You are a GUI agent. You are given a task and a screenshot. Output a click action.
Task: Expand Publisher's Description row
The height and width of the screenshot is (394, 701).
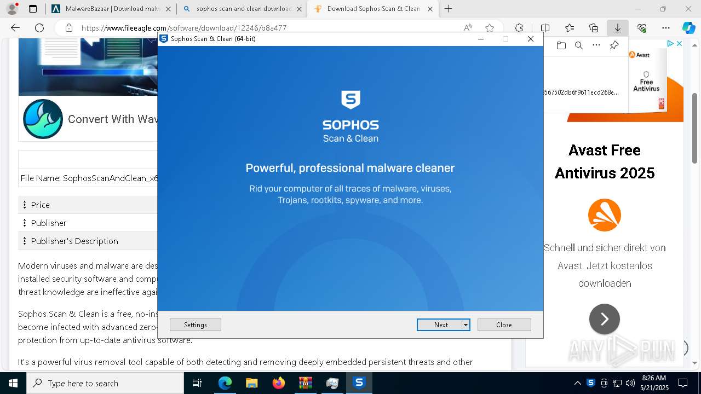pyautogui.click(x=88, y=241)
